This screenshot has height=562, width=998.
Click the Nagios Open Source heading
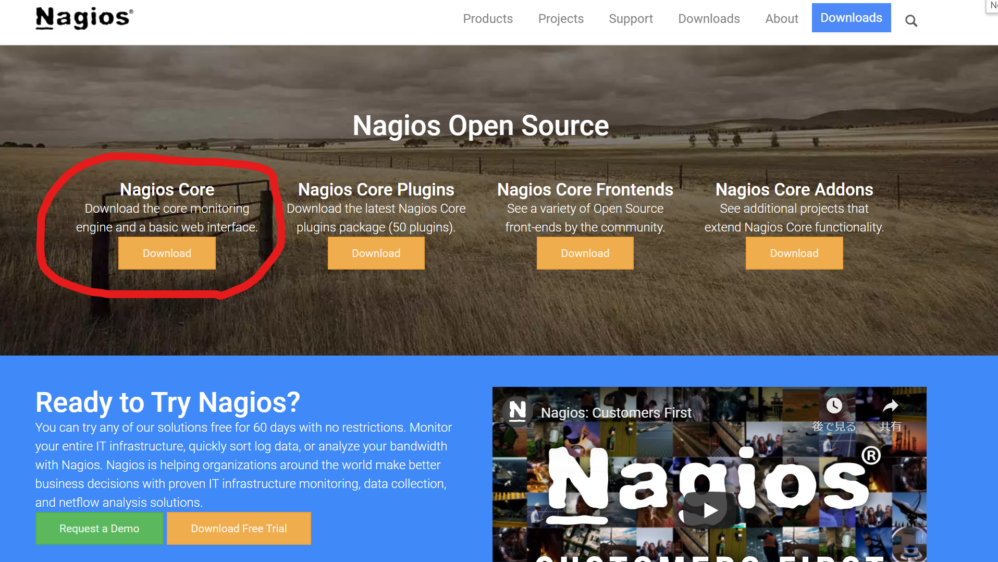(x=480, y=126)
